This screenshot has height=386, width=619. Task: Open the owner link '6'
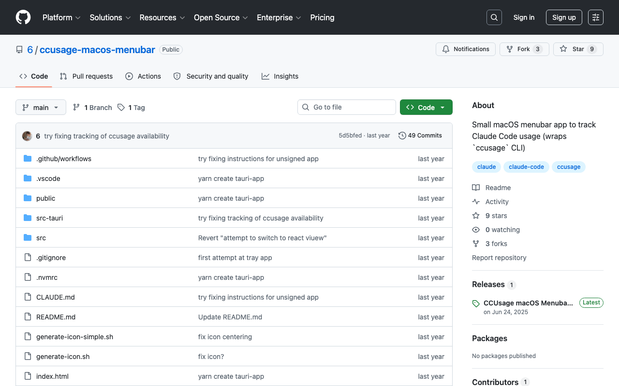point(30,50)
